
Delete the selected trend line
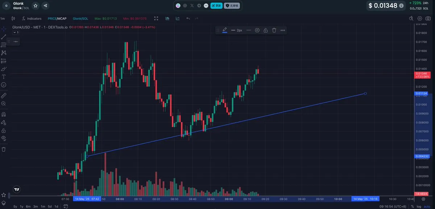tap(274, 30)
